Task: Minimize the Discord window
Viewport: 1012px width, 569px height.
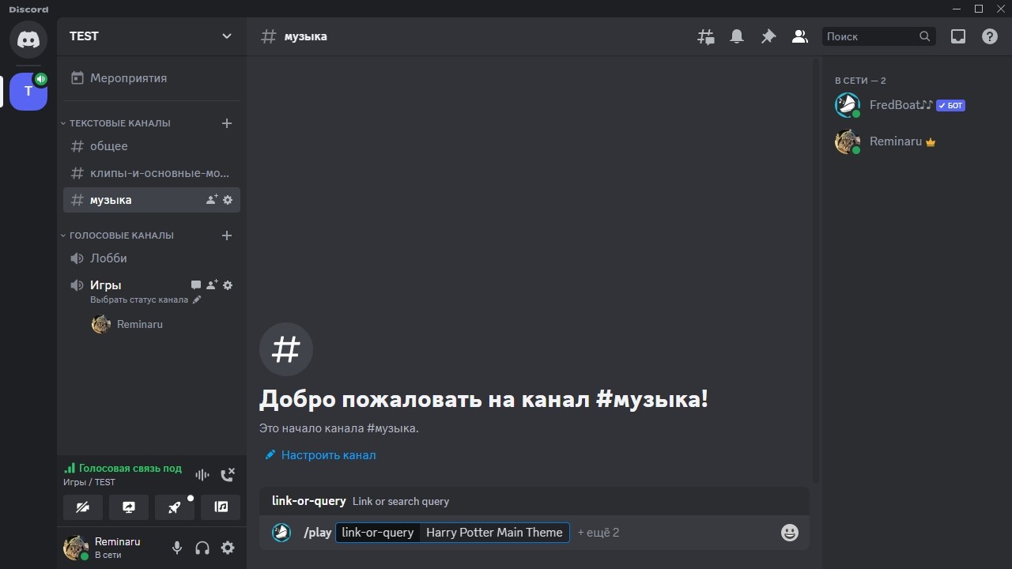Action: pos(957,9)
